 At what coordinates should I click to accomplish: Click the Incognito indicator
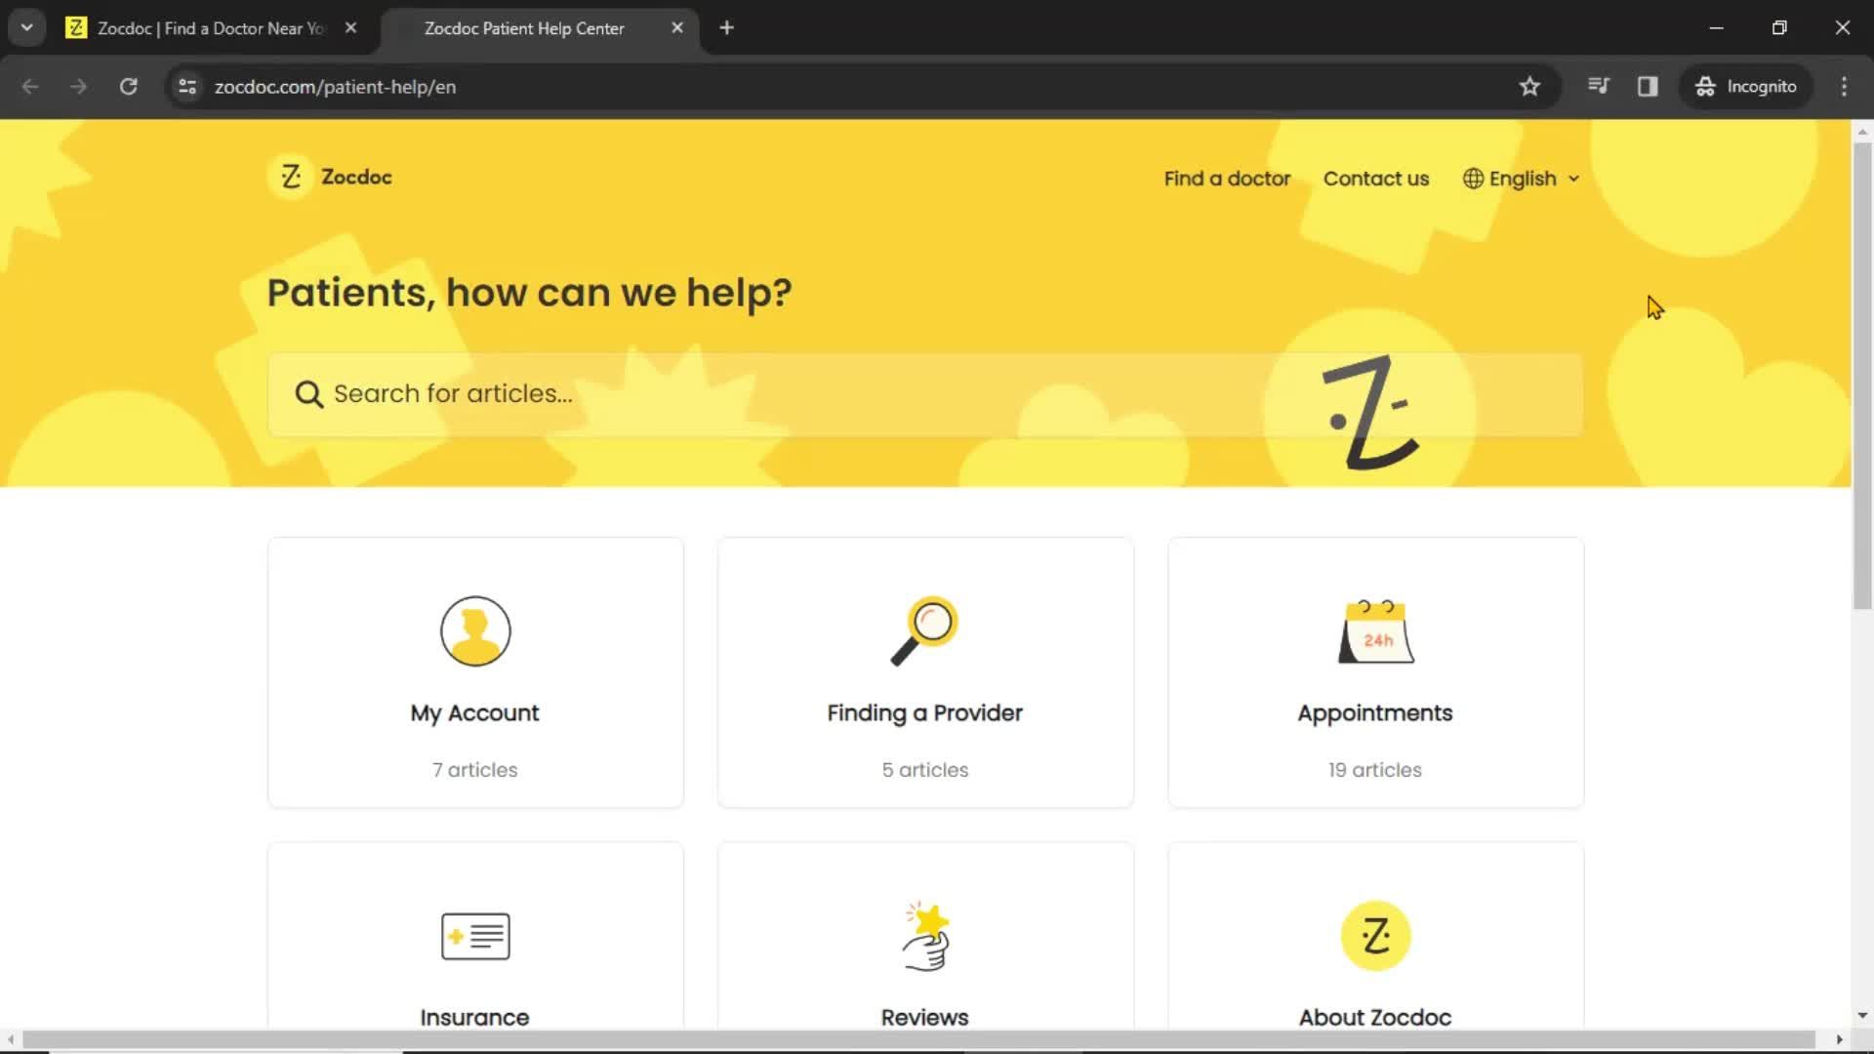pyautogui.click(x=1746, y=87)
